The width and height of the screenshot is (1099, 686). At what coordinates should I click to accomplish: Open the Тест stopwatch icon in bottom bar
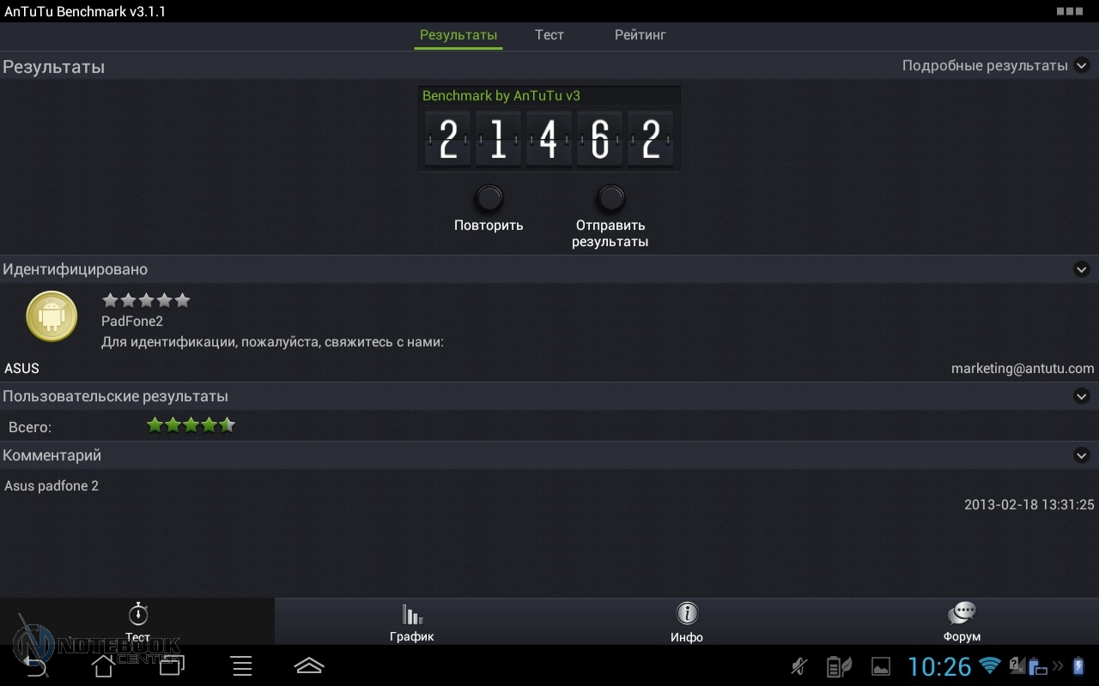(137, 615)
